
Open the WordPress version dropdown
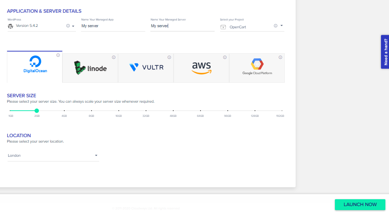pos(73,26)
